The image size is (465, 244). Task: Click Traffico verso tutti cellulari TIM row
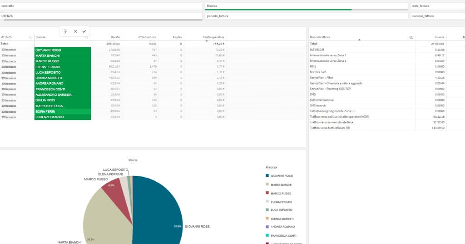tap(387, 128)
